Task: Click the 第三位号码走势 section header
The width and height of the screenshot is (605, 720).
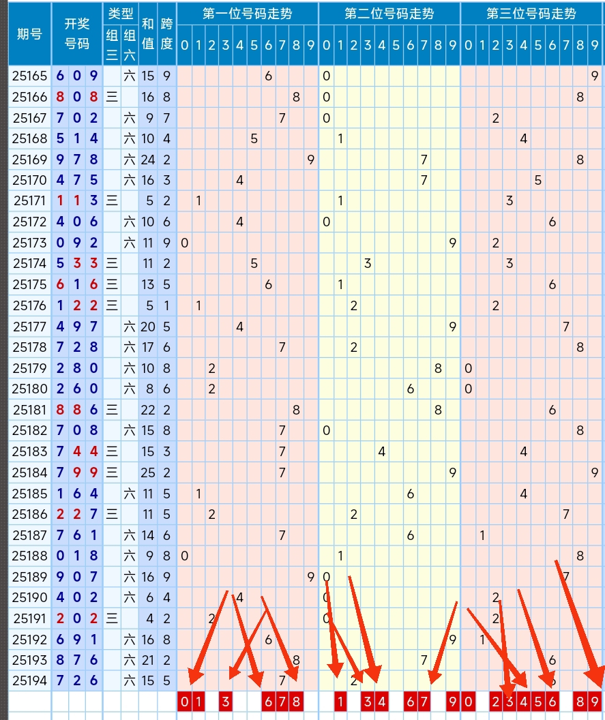Action: point(531,14)
